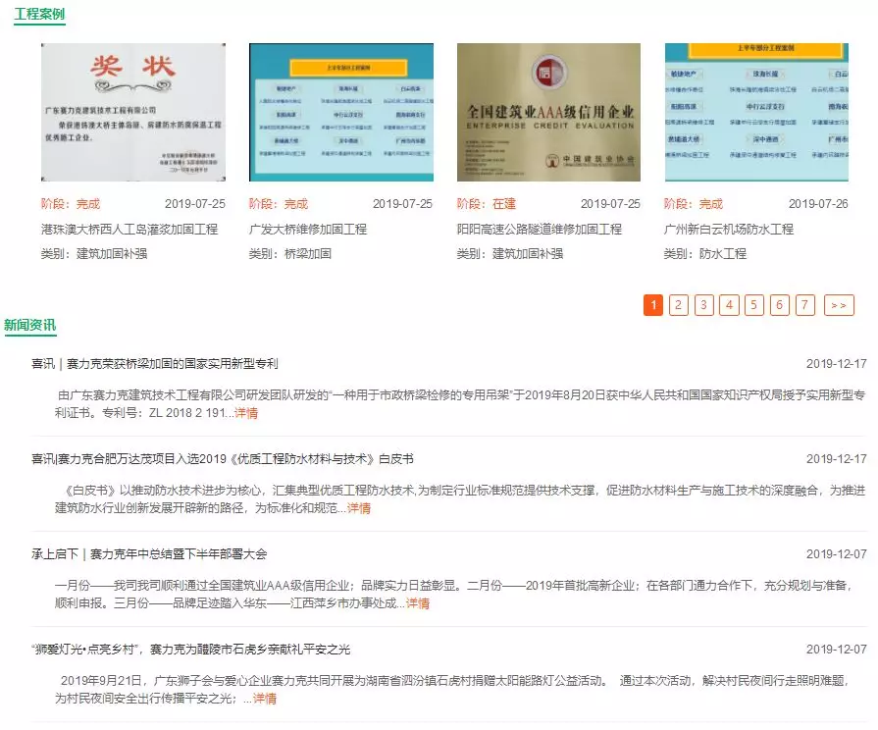Screen dimensions: 878x730
Task: Open the 新闻资讯 section heading
Action: click(29, 325)
